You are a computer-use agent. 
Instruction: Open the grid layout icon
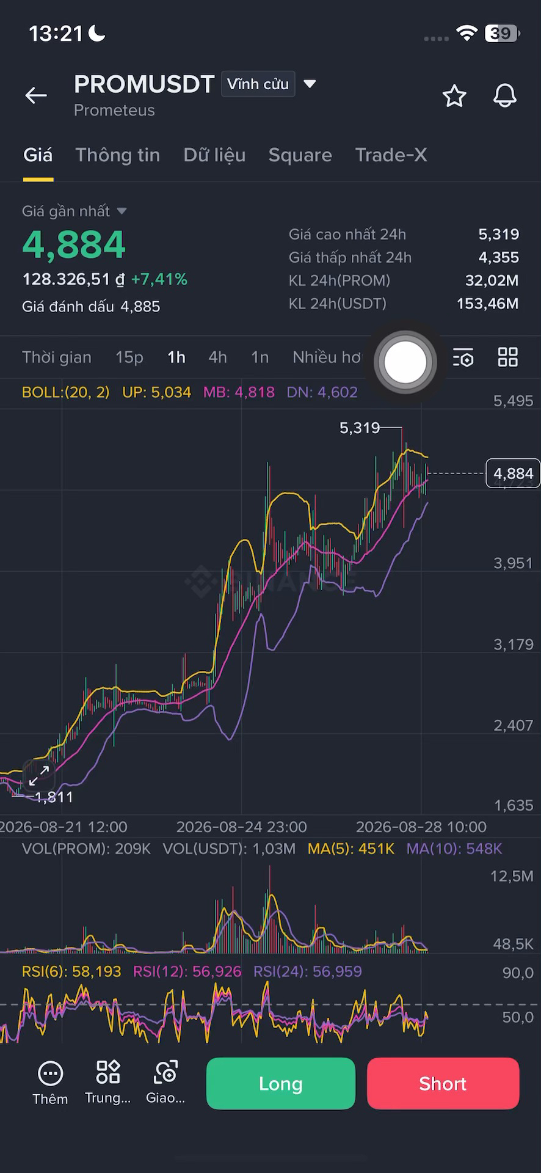pyautogui.click(x=508, y=357)
